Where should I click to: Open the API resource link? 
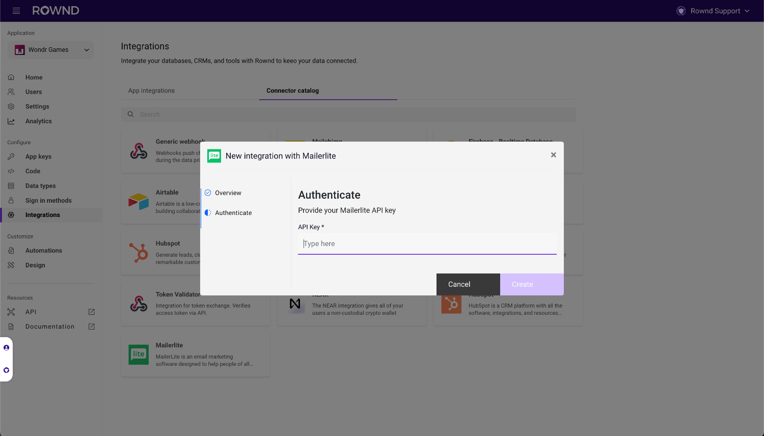coord(31,312)
